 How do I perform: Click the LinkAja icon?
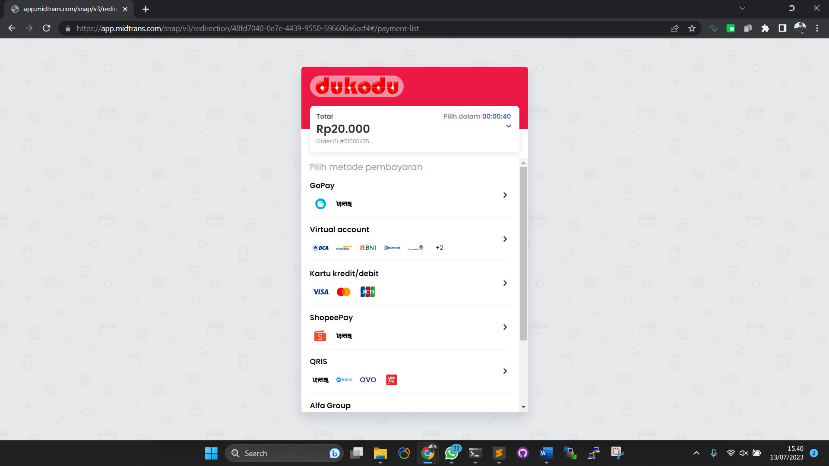(x=391, y=380)
